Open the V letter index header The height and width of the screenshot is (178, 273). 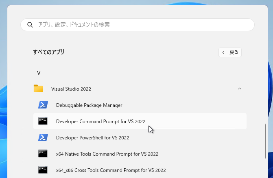tap(39, 73)
